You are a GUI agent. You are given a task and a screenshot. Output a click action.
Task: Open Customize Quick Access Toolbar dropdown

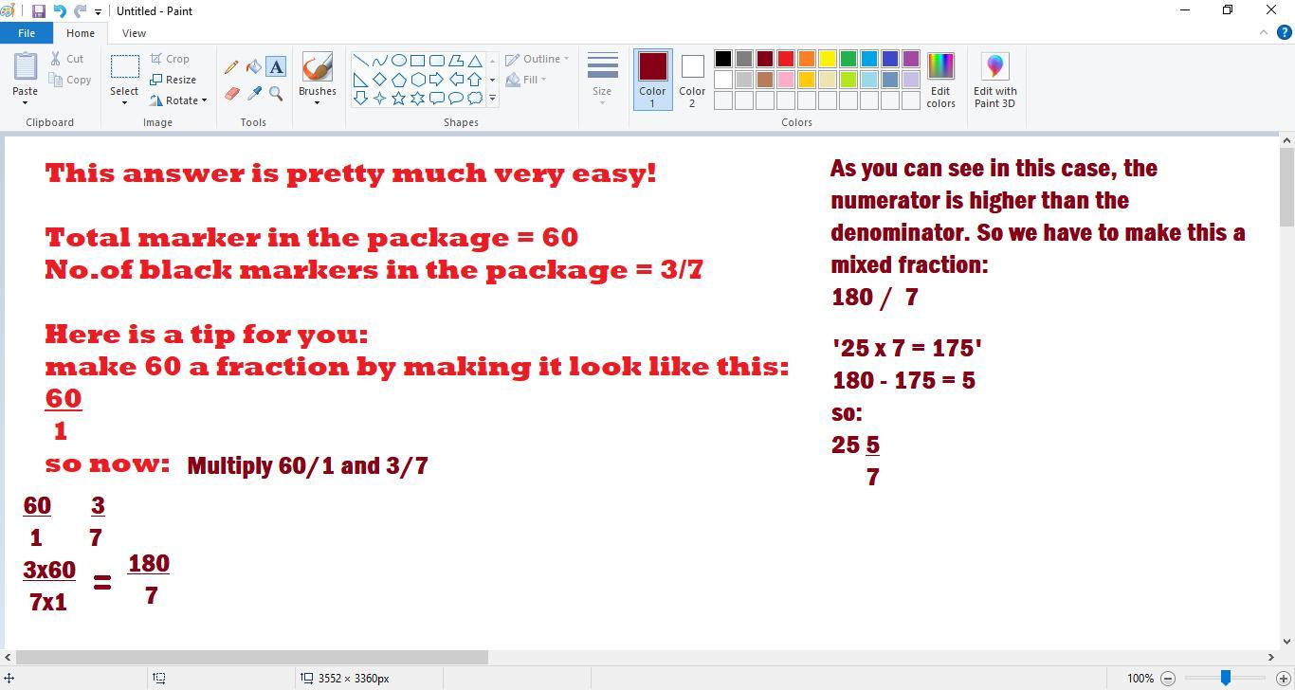(x=98, y=12)
